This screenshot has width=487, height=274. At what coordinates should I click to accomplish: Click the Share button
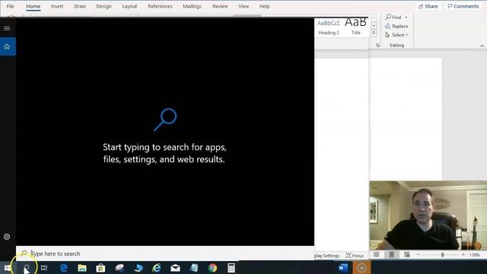coord(428,6)
